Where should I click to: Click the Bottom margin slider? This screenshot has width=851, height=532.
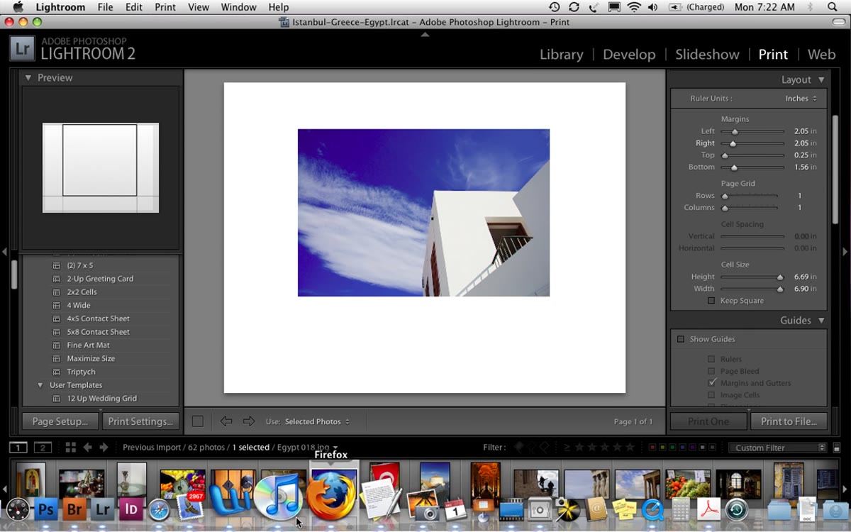pyautogui.click(x=752, y=167)
